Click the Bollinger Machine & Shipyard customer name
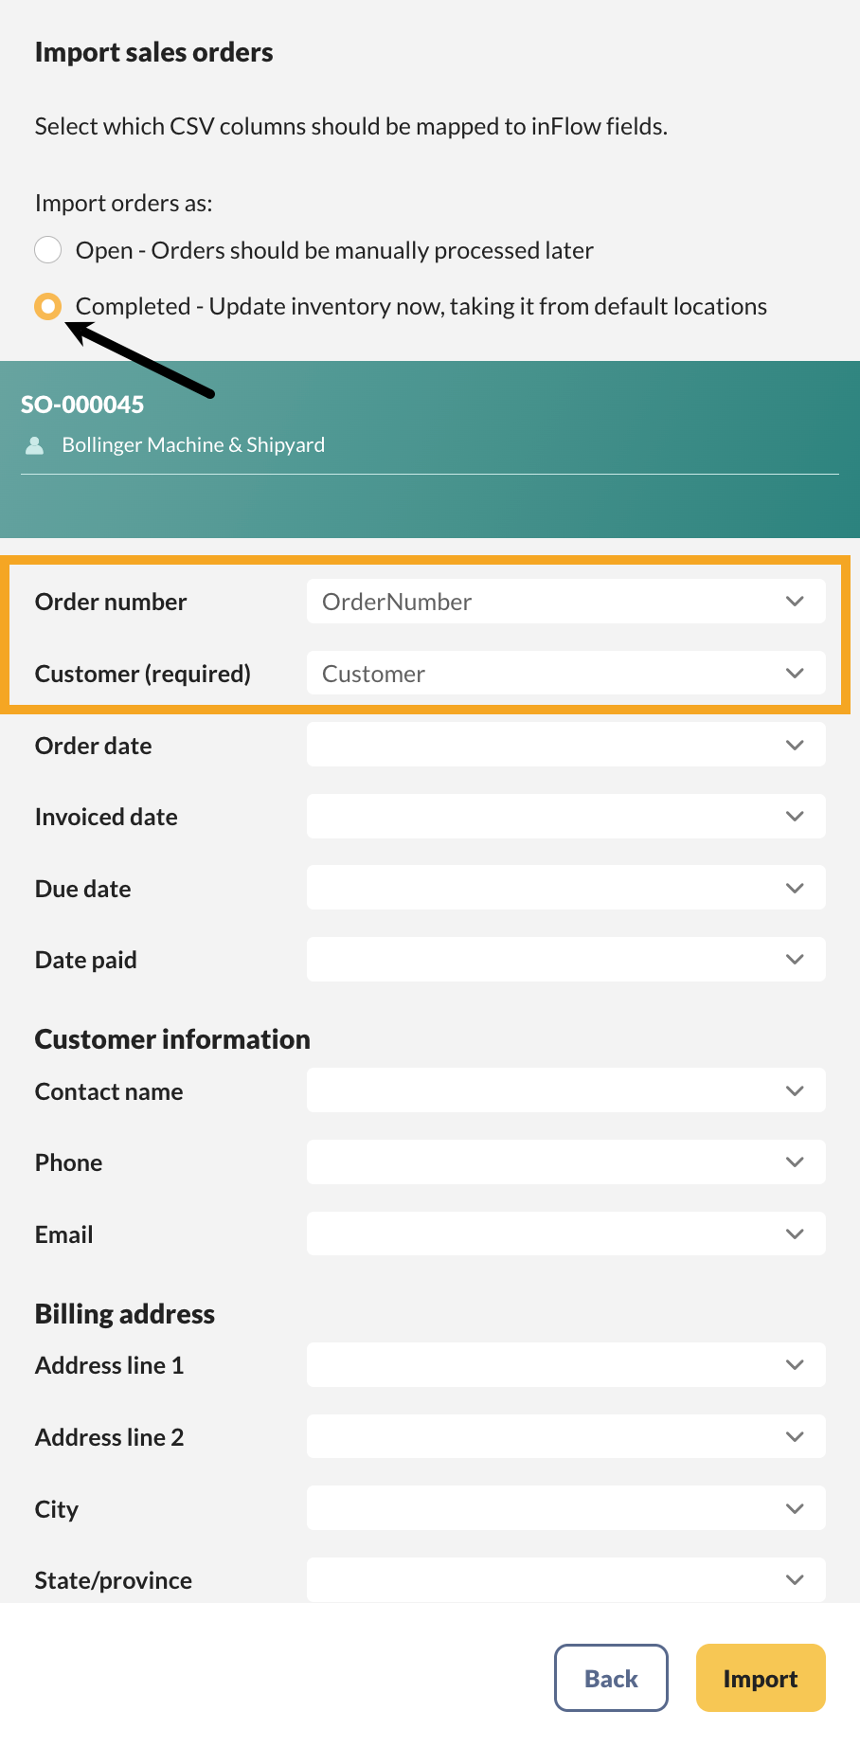The image size is (860, 1747). pos(193,445)
